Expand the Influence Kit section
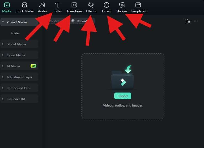This screenshot has height=148, width=204. coord(3,99)
